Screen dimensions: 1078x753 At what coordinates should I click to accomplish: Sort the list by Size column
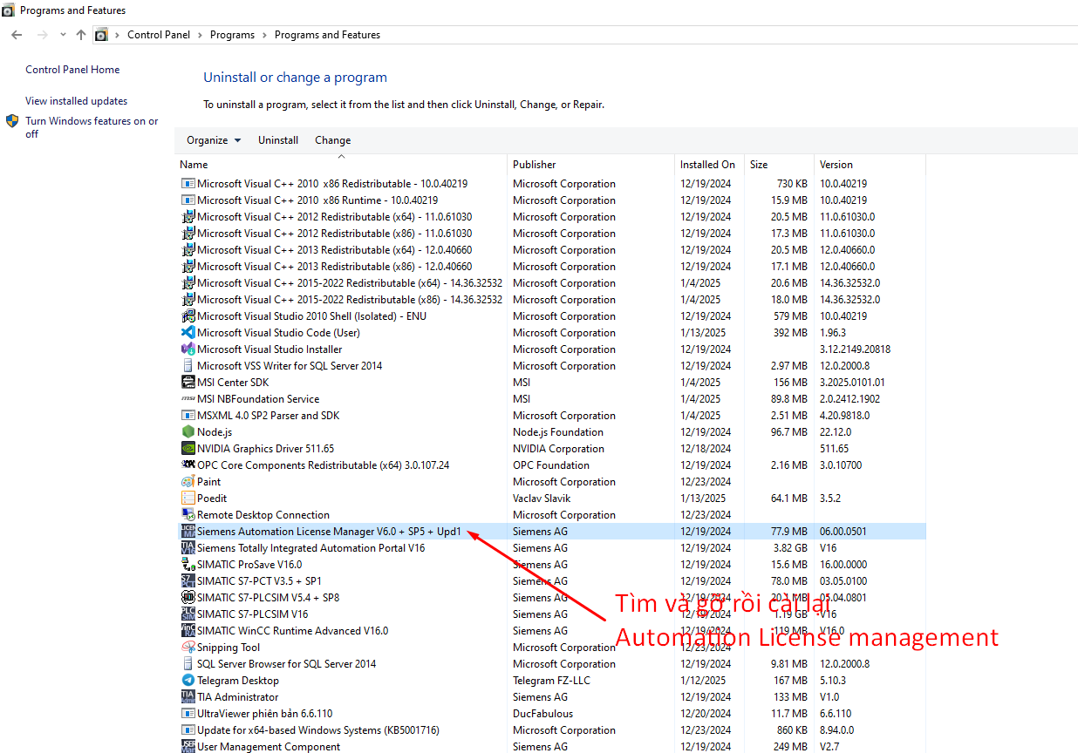pyautogui.click(x=780, y=164)
